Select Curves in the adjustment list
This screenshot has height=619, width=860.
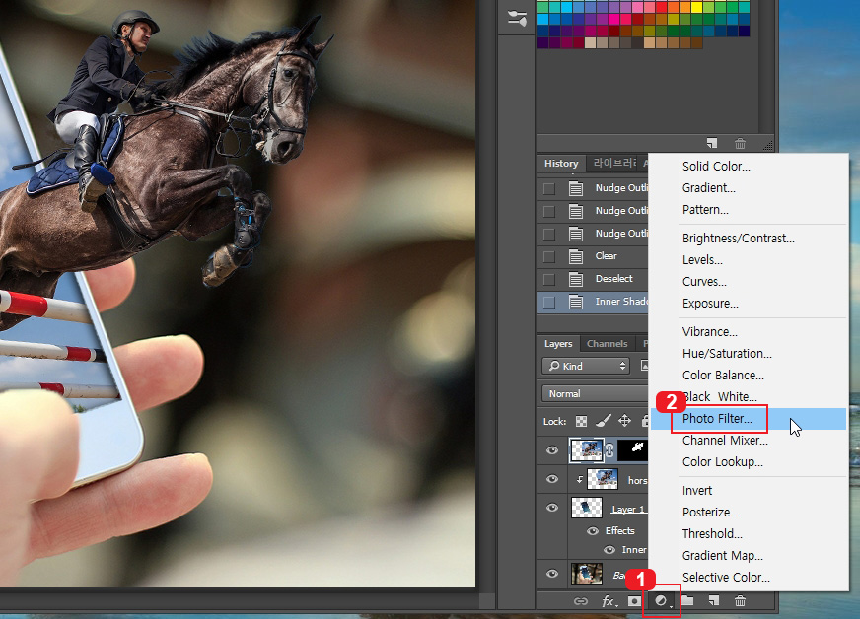[x=704, y=281]
